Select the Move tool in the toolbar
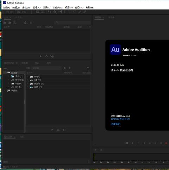This screenshot has width=169, height=170. coord(49,12)
